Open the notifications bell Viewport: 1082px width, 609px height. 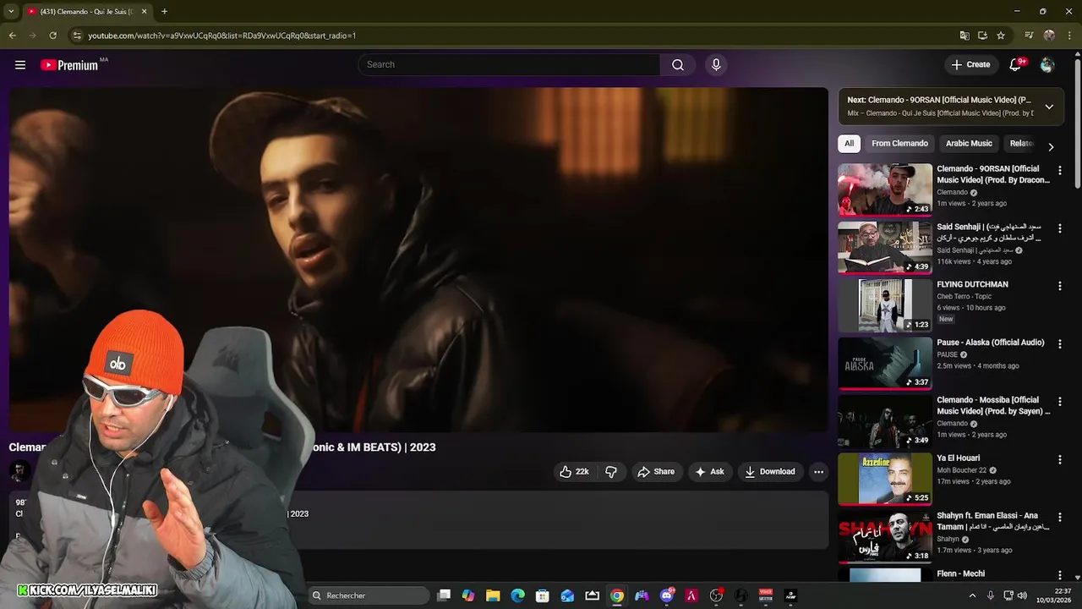tap(1015, 65)
